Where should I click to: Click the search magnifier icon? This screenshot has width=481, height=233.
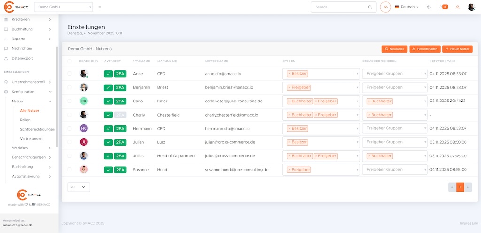(x=370, y=7)
